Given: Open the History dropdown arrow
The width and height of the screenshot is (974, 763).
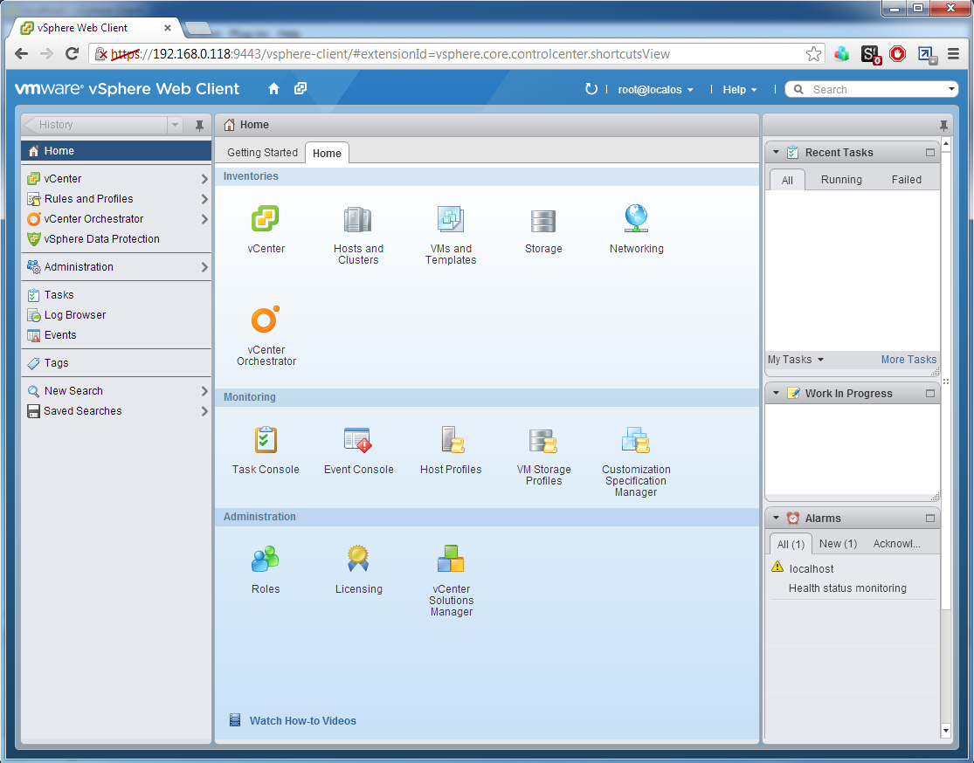Looking at the screenshot, I should [x=176, y=125].
